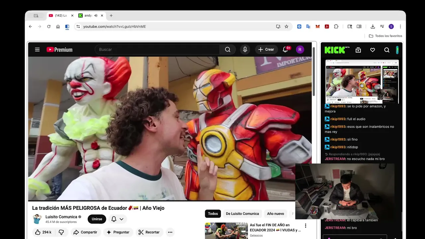Open browser downloads
Screen dimensions: 425x239
pyautogui.click(x=373, y=27)
